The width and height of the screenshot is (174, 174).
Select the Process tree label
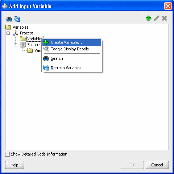(27, 33)
